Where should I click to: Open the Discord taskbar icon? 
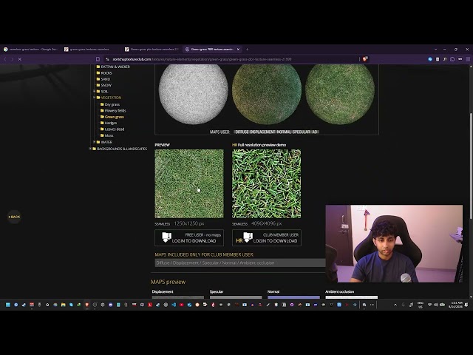point(110,305)
